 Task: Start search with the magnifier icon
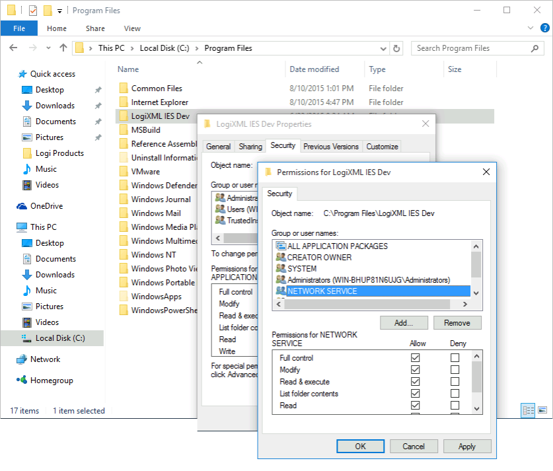click(535, 48)
